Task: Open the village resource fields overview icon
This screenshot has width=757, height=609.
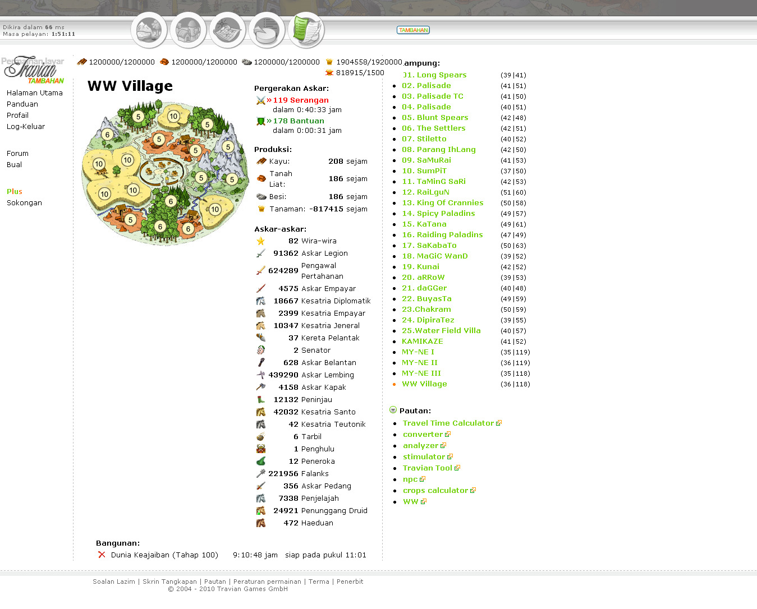Action: (149, 30)
